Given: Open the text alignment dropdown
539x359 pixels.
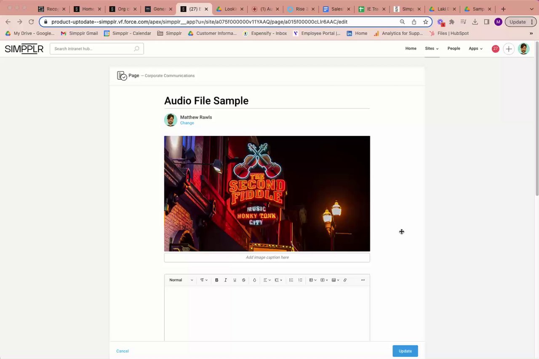Looking at the screenshot, I should coord(267,280).
